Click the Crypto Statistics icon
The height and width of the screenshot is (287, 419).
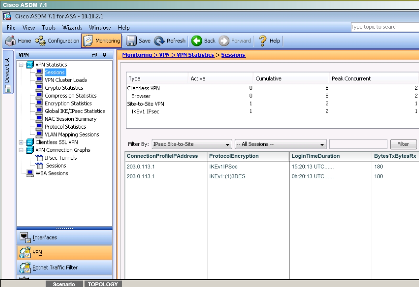click(39, 88)
